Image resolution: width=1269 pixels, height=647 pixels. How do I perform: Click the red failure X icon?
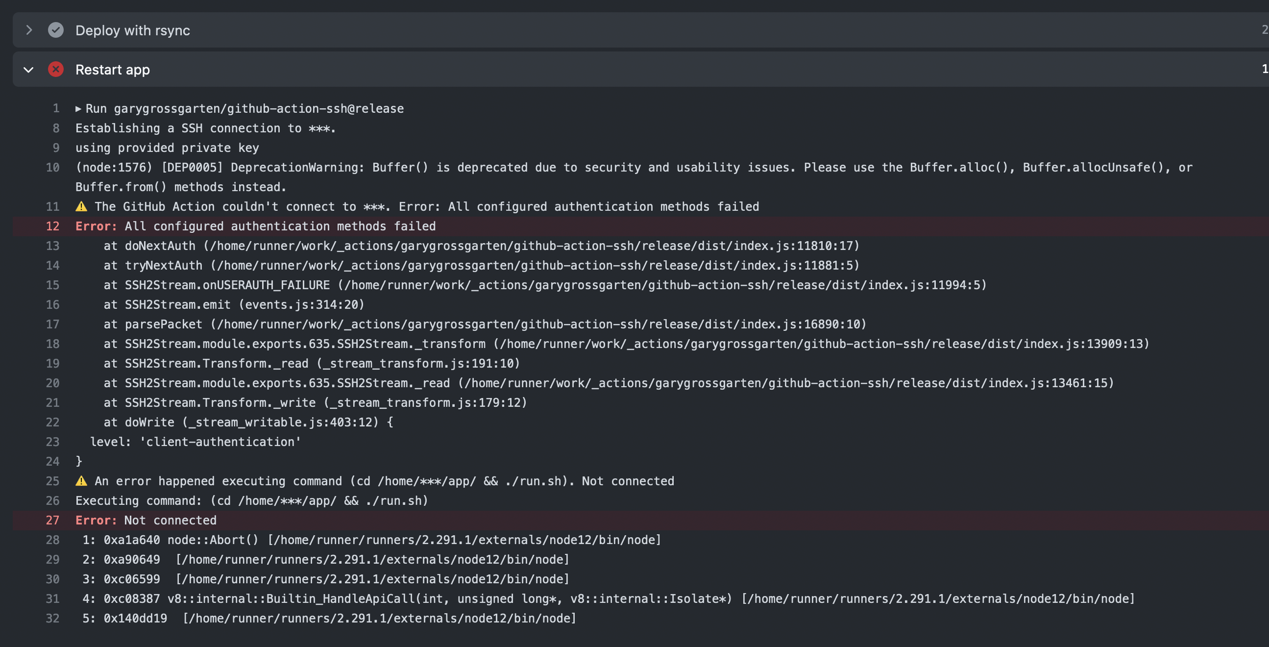(x=56, y=69)
